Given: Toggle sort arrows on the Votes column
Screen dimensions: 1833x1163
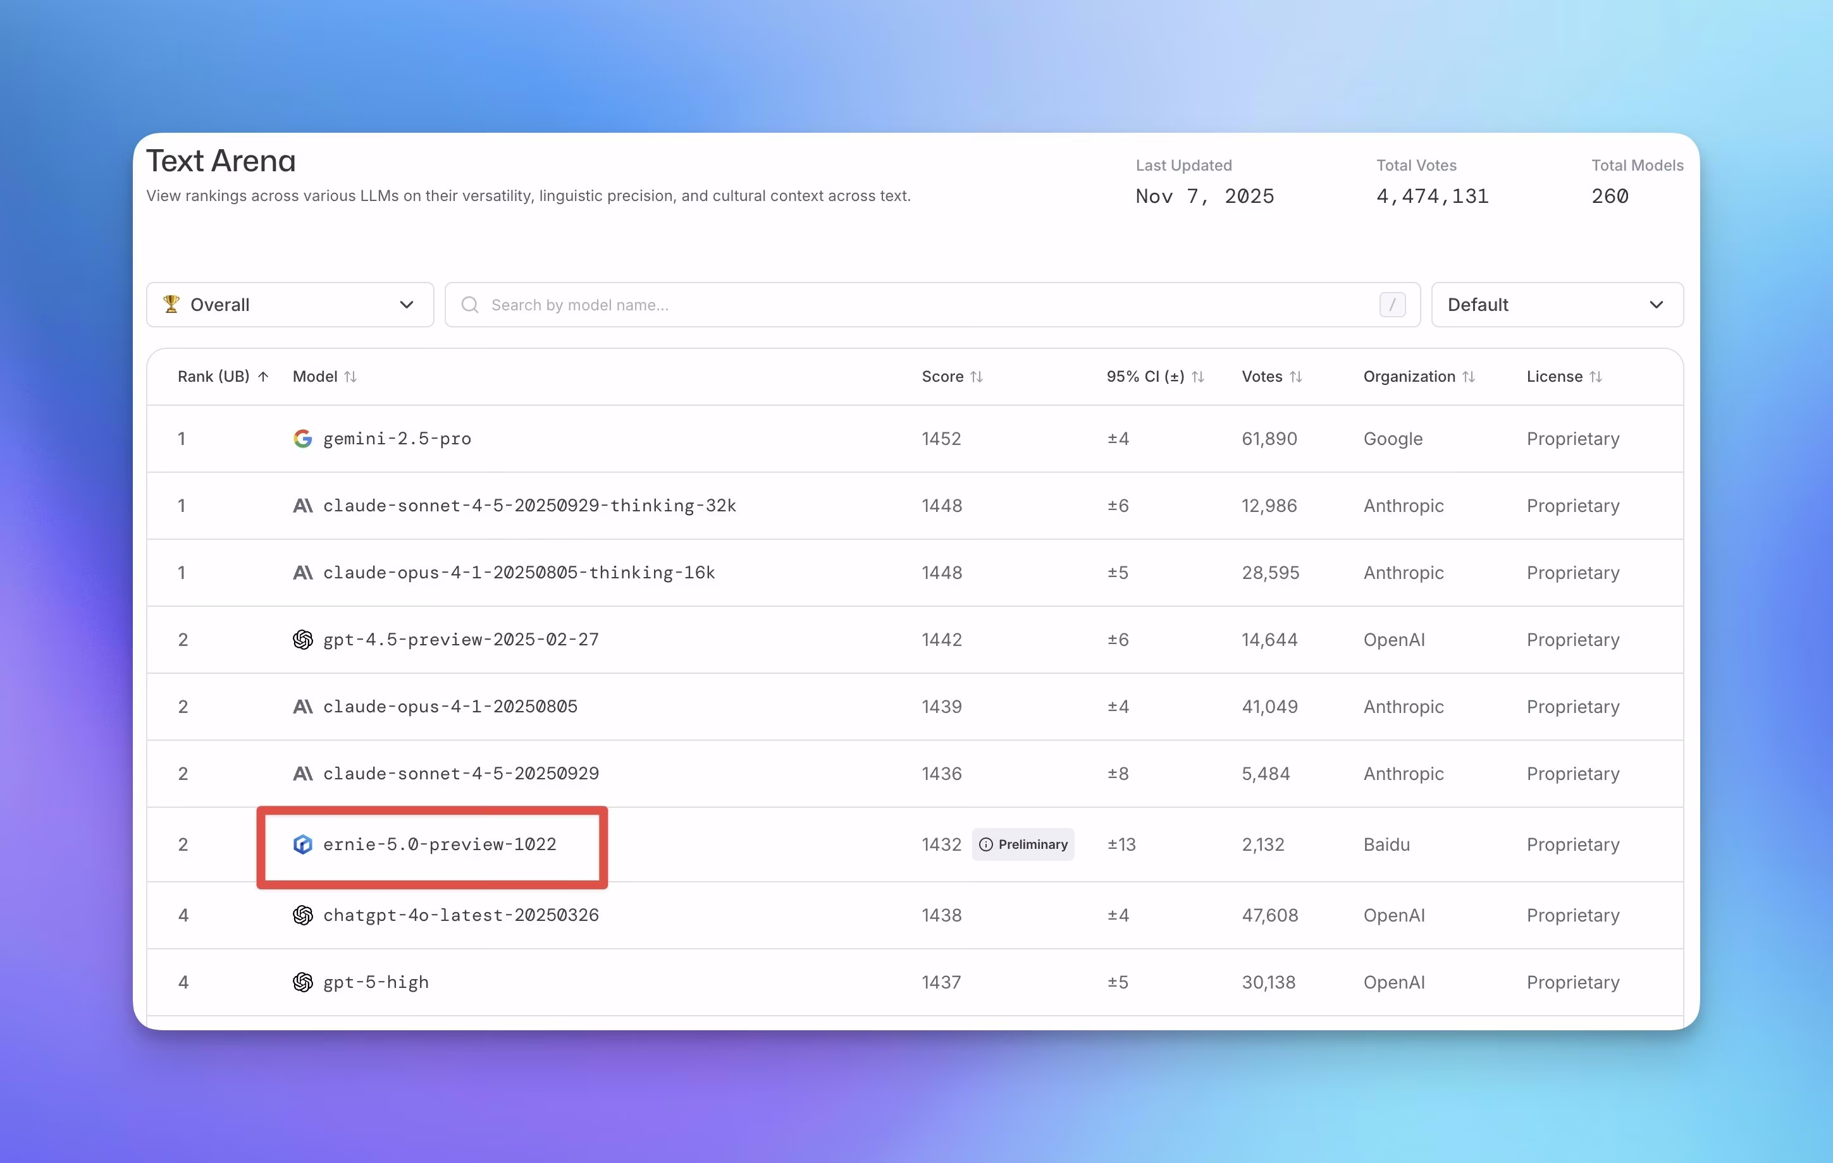Looking at the screenshot, I should click(1295, 377).
